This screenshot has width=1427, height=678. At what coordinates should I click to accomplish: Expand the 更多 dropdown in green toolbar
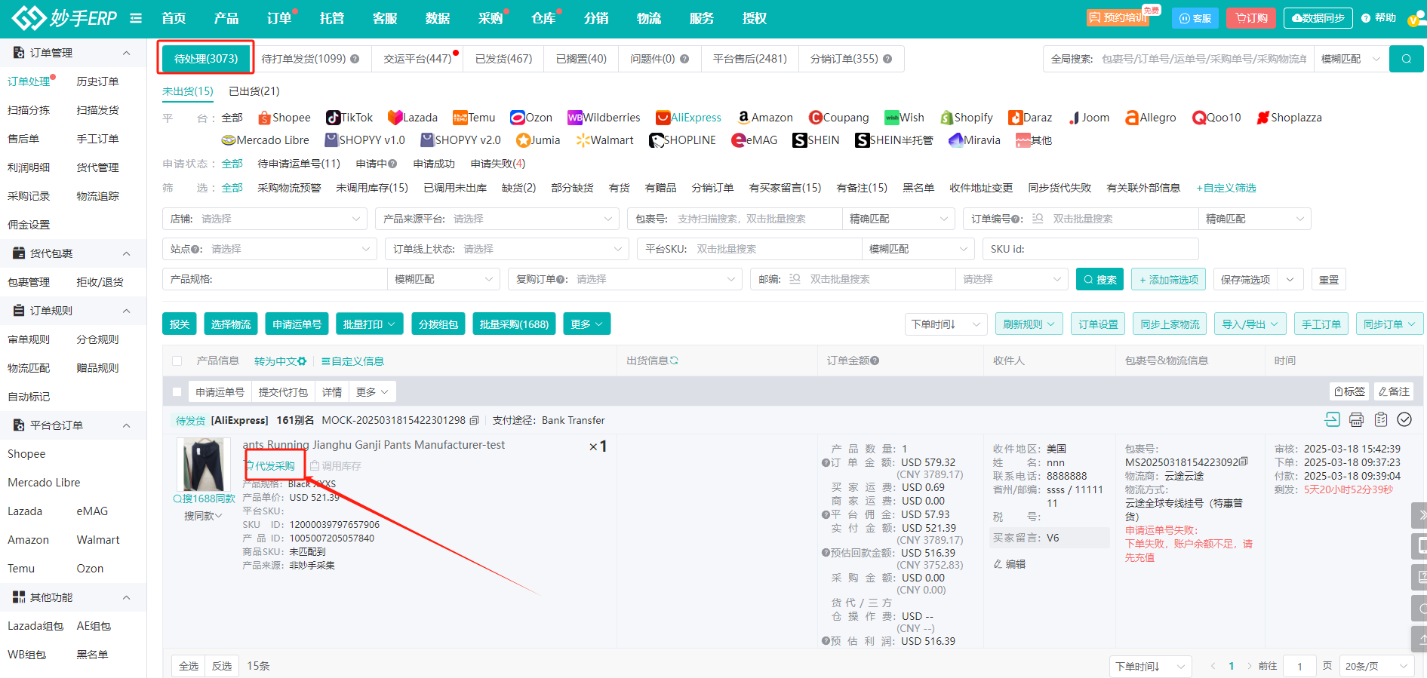tap(586, 324)
